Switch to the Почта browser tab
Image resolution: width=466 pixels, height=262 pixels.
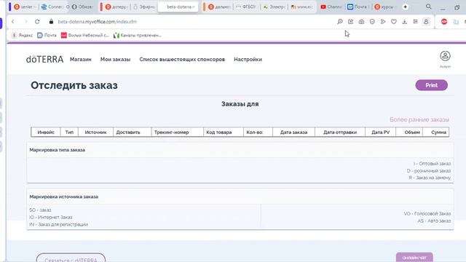tap(358, 7)
